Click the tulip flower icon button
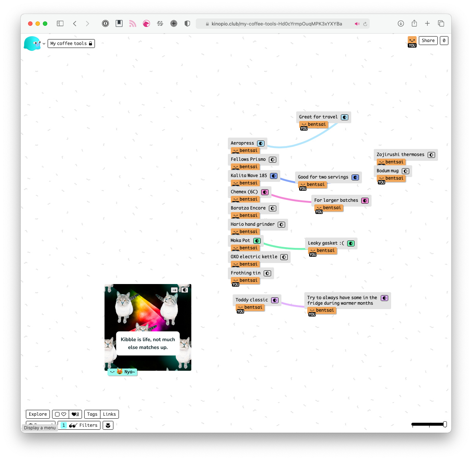This screenshot has height=460, width=472. (x=108, y=425)
